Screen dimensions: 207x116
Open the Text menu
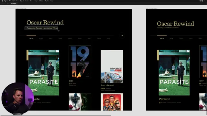coord(31,1)
